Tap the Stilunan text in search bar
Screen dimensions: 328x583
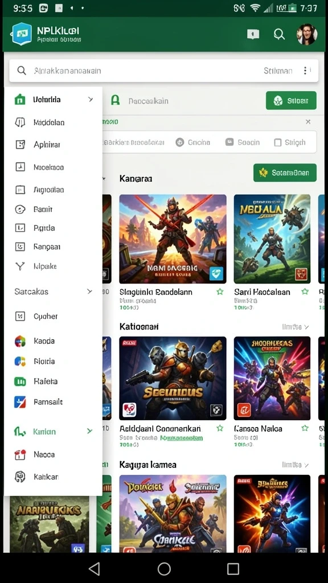[278, 71]
